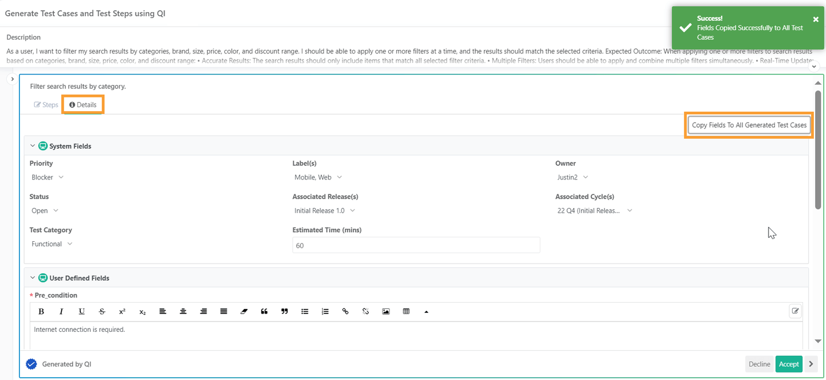Open the Status dropdown set to Open

[x=44, y=210]
